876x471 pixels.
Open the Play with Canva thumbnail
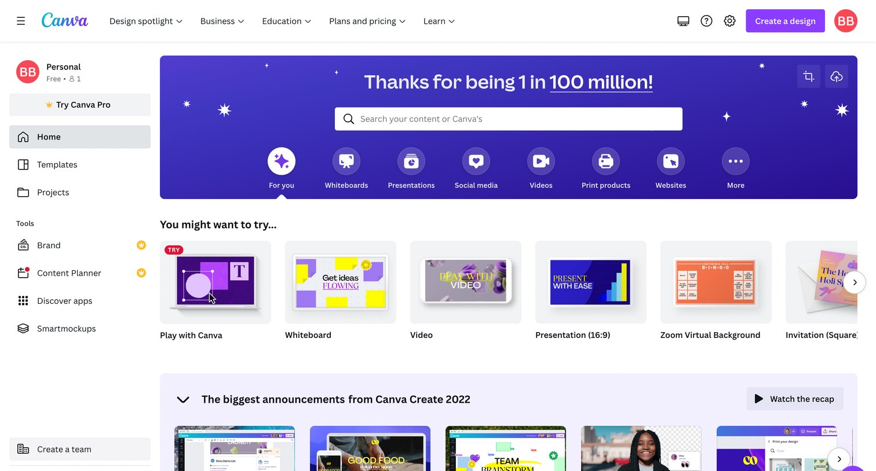click(x=216, y=282)
